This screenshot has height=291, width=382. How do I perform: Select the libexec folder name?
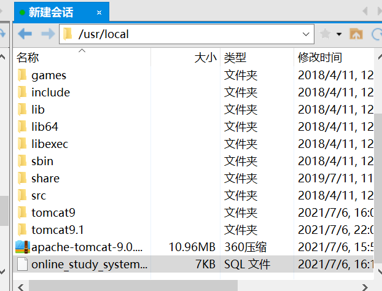(50, 144)
